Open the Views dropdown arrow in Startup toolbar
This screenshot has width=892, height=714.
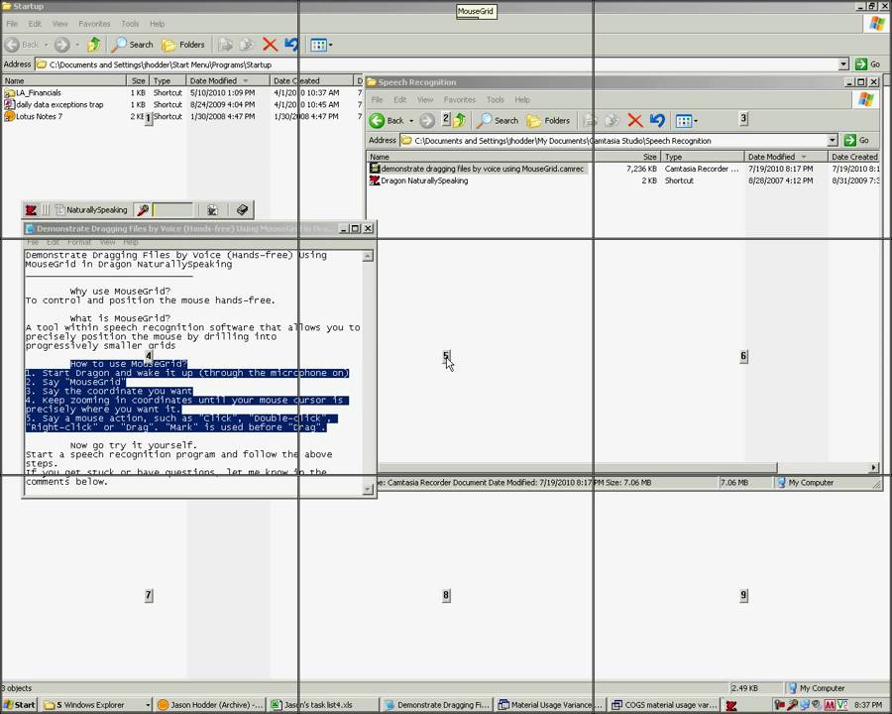(x=330, y=45)
